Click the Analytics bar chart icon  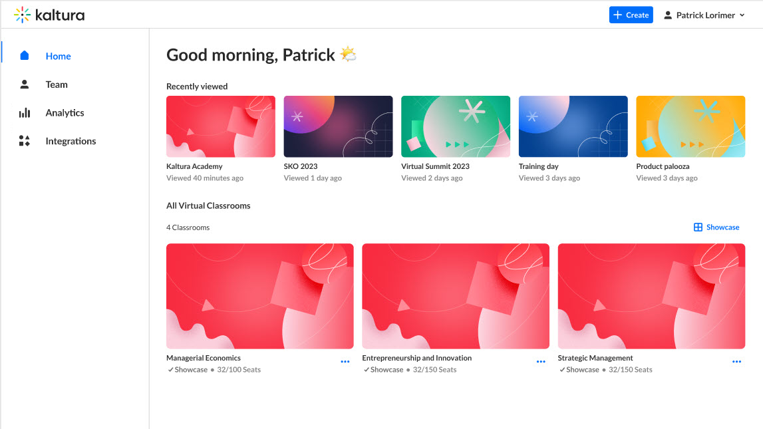(x=25, y=113)
